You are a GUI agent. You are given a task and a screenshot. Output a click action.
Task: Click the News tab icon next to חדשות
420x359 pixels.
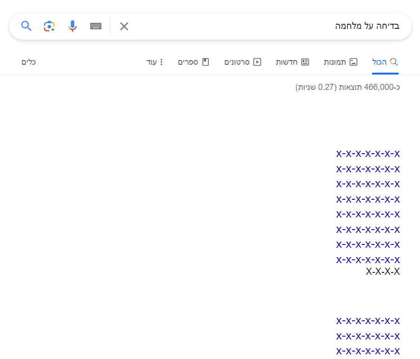click(x=306, y=61)
